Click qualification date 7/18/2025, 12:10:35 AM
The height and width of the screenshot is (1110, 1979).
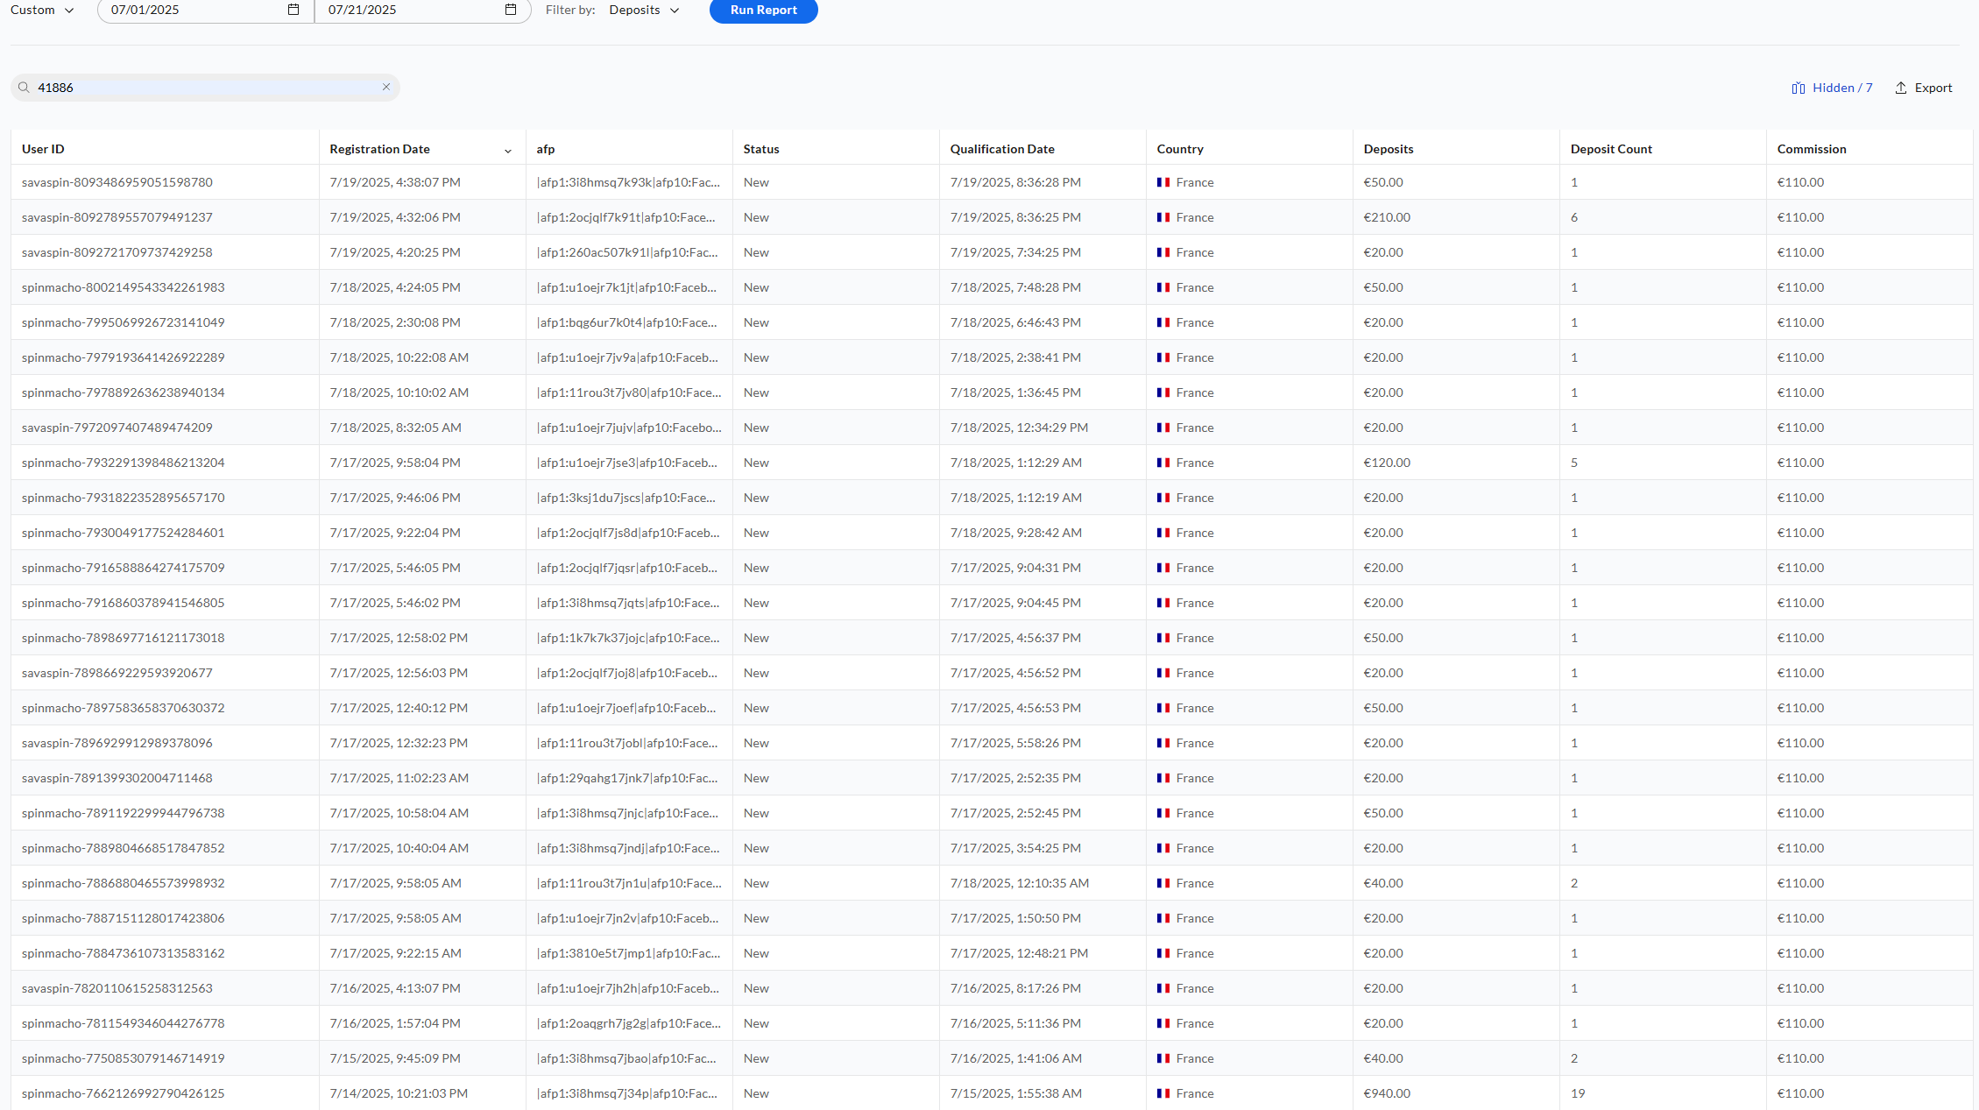[x=1020, y=883]
